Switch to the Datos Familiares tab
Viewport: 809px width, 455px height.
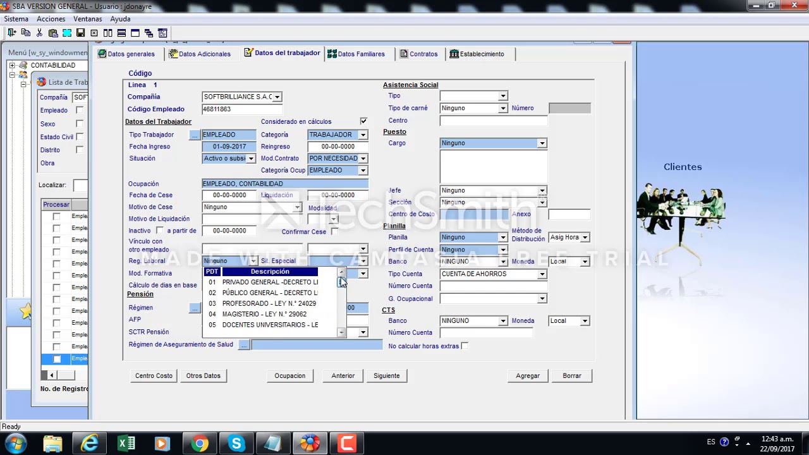[356, 54]
